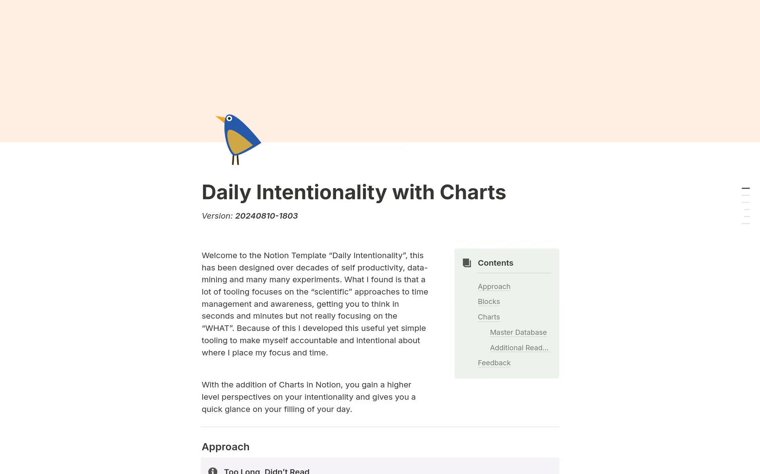760x474 pixels.
Task: Jump to Approach in the Contents list
Action: pyautogui.click(x=494, y=287)
